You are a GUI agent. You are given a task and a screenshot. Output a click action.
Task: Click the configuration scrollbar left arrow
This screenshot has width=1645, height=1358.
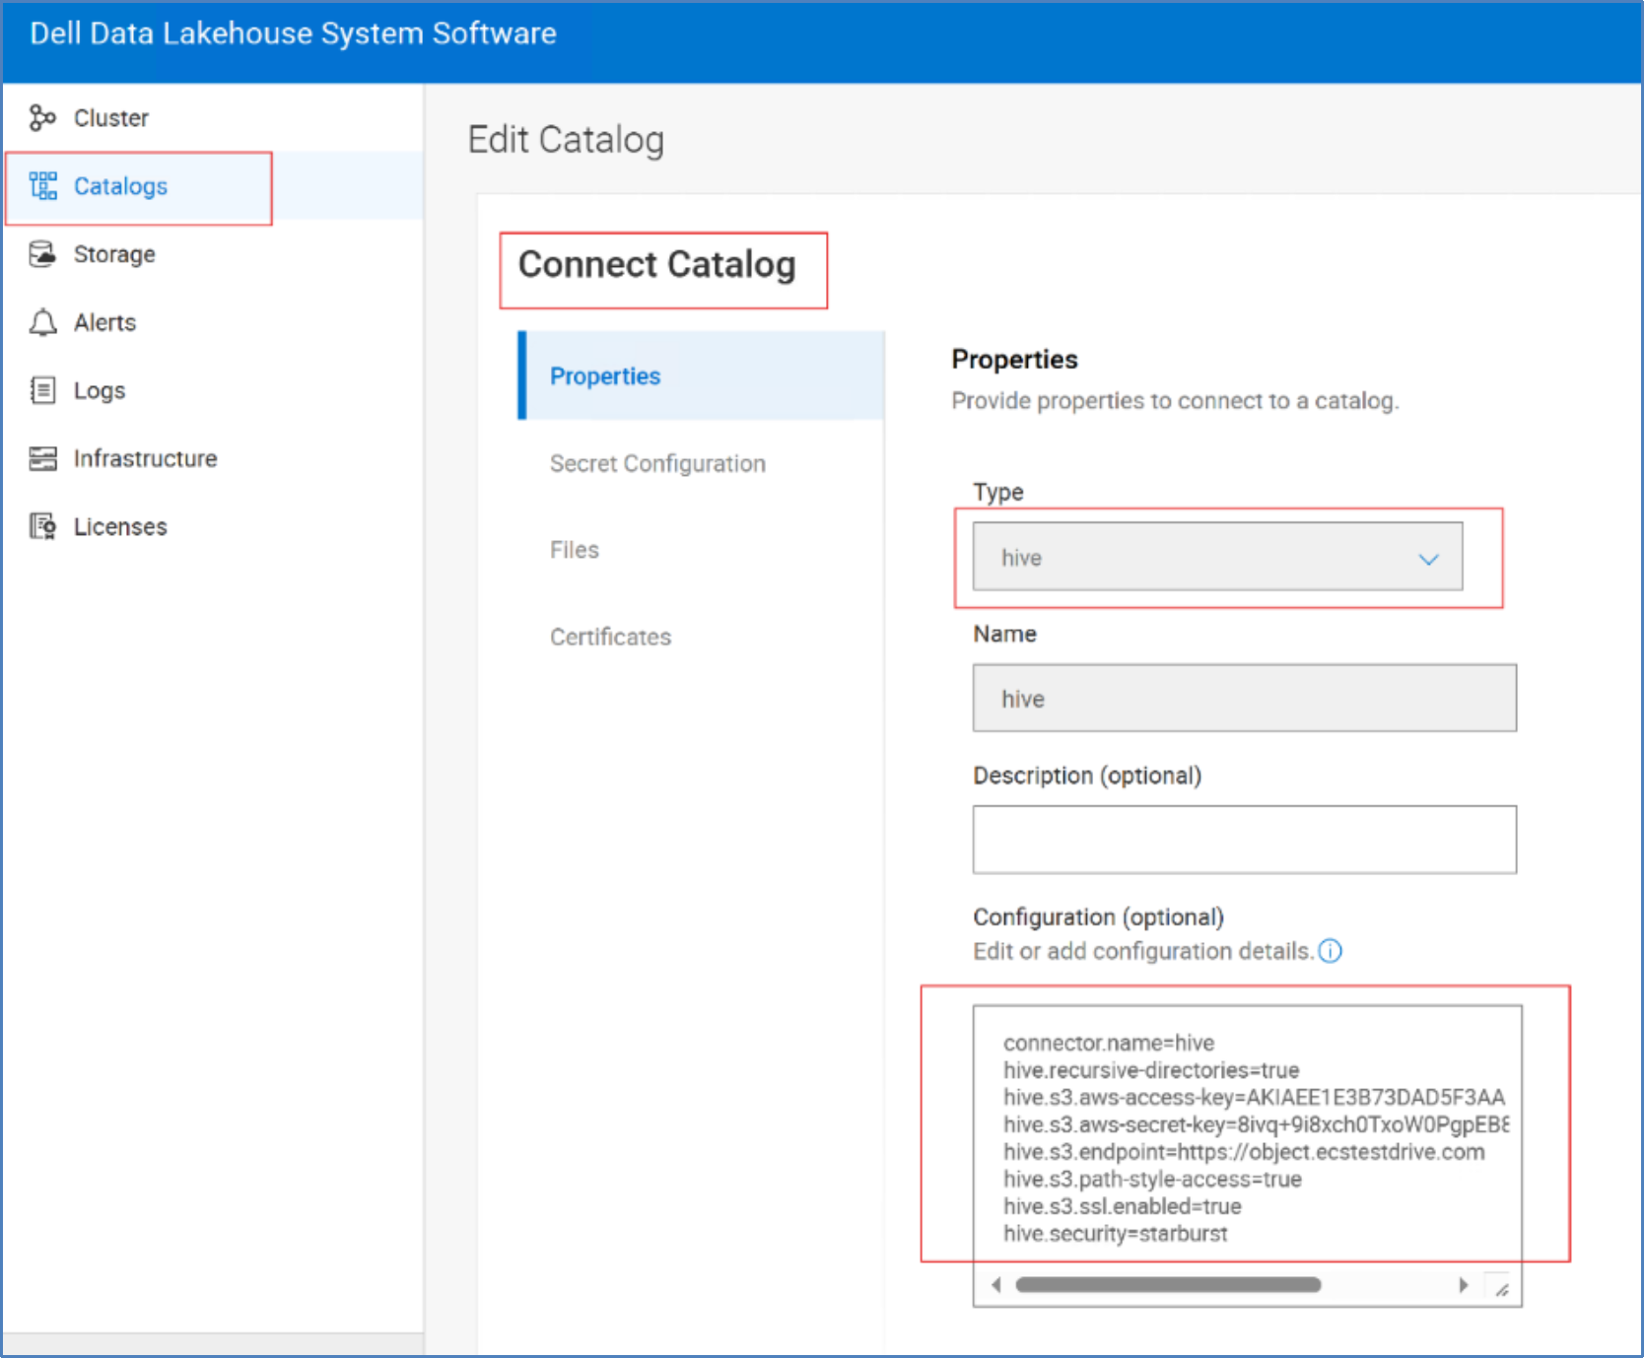(x=996, y=1285)
